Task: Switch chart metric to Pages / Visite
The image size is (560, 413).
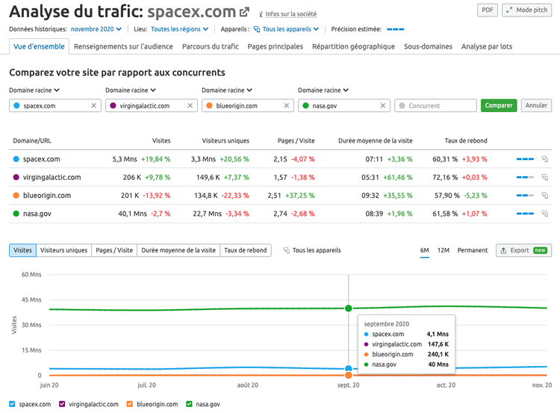Action: coord(114,250)
